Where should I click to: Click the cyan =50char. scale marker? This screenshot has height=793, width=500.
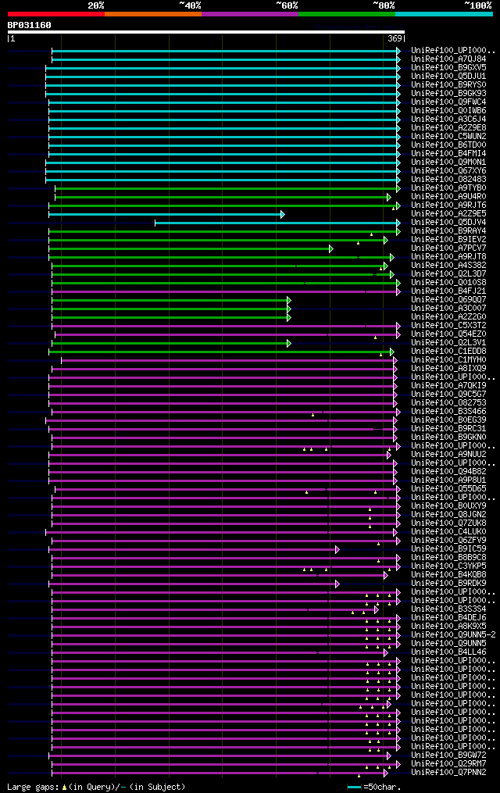pyautogui.click(x=355, y=787)
